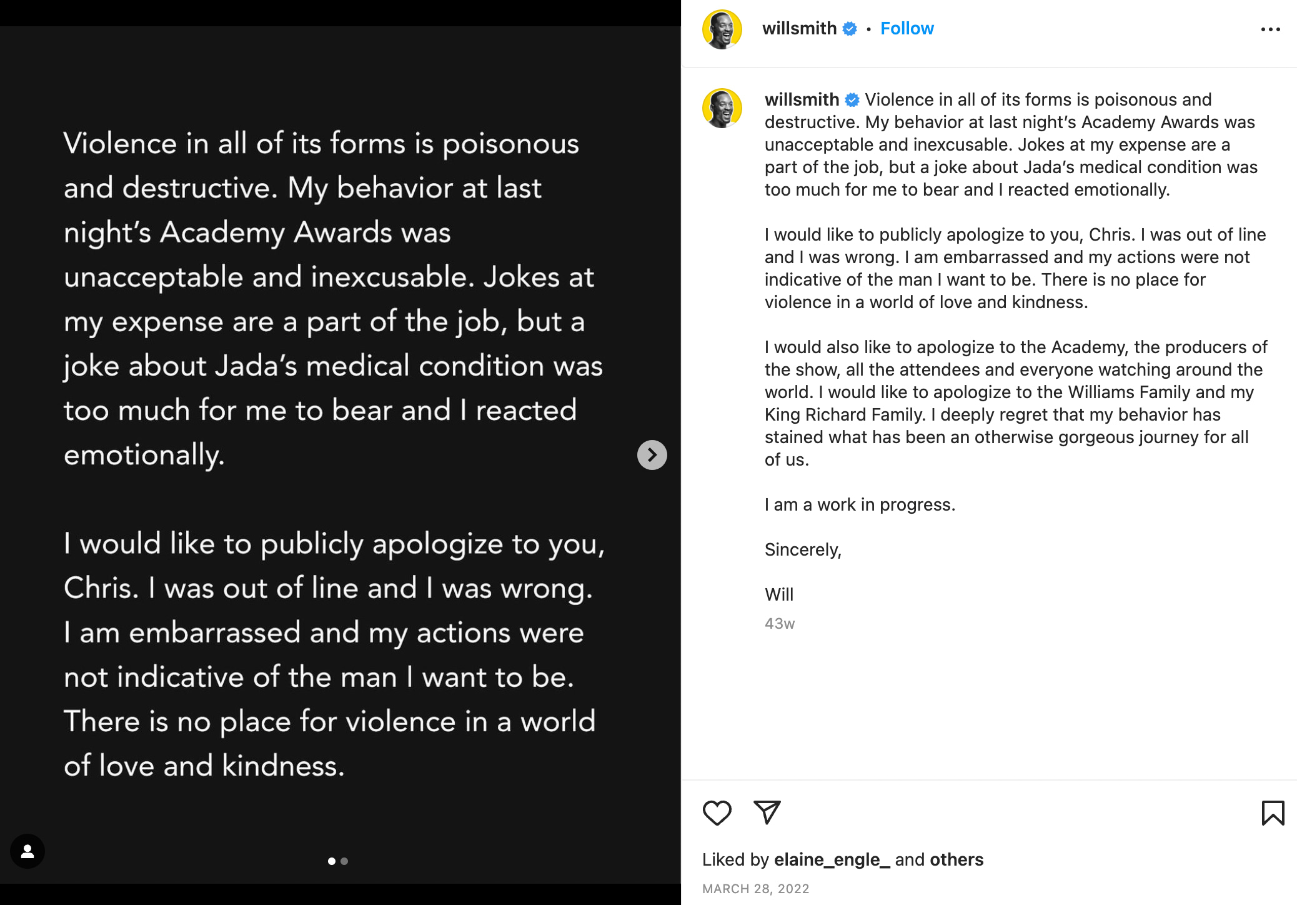Like the post with the heart icon
This screenshot has width=1297, height=905.
[717, 812]
